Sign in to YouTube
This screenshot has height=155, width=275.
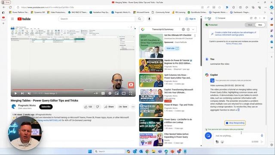[x=190, y=19]
